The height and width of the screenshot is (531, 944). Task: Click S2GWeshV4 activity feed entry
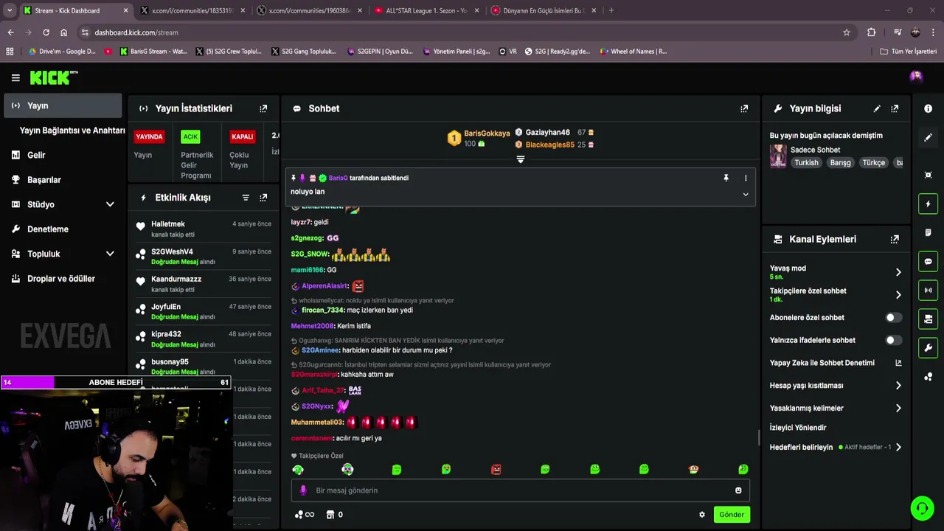click(204, 256)
